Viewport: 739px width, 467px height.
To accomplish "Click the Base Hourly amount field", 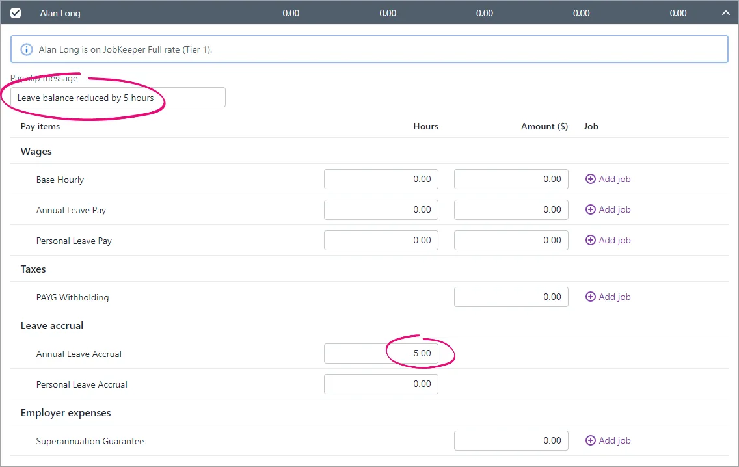I will (511, 179).
